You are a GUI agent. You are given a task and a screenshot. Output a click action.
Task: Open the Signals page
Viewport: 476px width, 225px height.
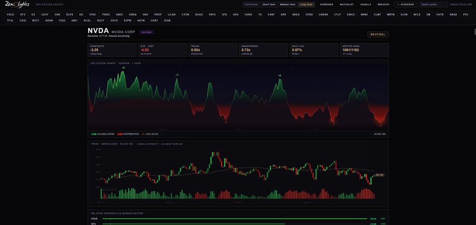point(366,4)
